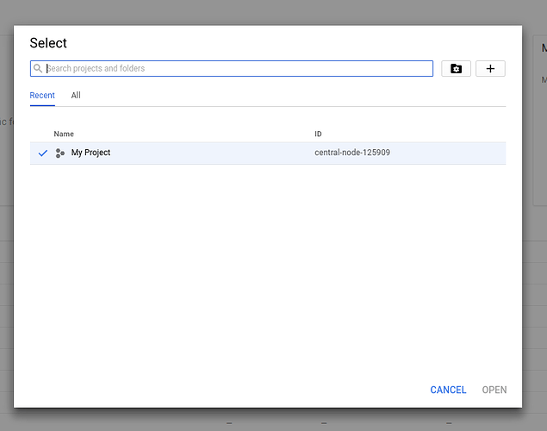Click the Name column header
The height and width of the screenshot is (431, 547).
click(x=64, y=134)
